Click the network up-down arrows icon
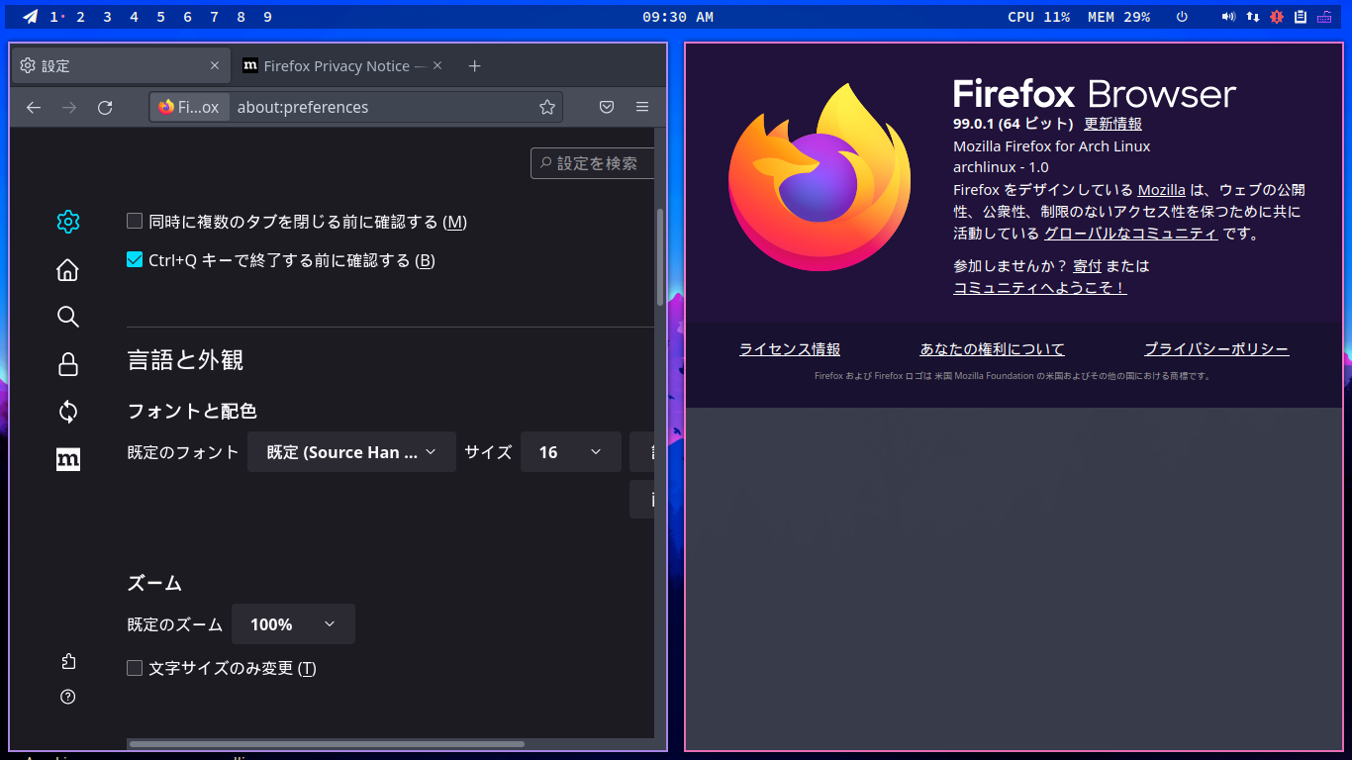This screenshot has width=1352, height=760. pos(1252,17)
